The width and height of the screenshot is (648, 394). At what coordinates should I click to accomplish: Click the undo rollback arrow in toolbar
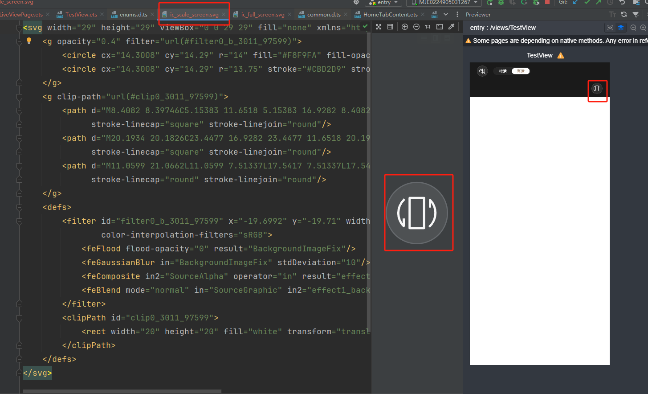pyautogui.click(x=622, y=2)
